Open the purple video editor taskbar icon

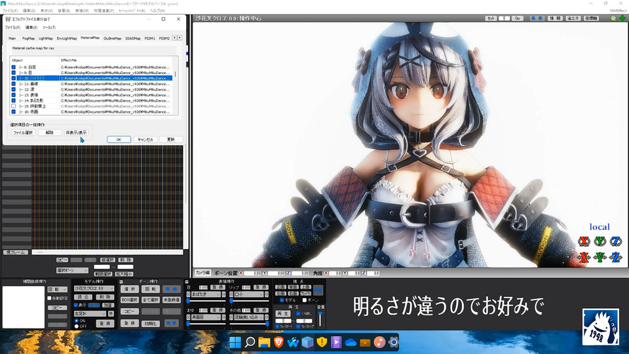pyautogui.click(x=336, y=342)
